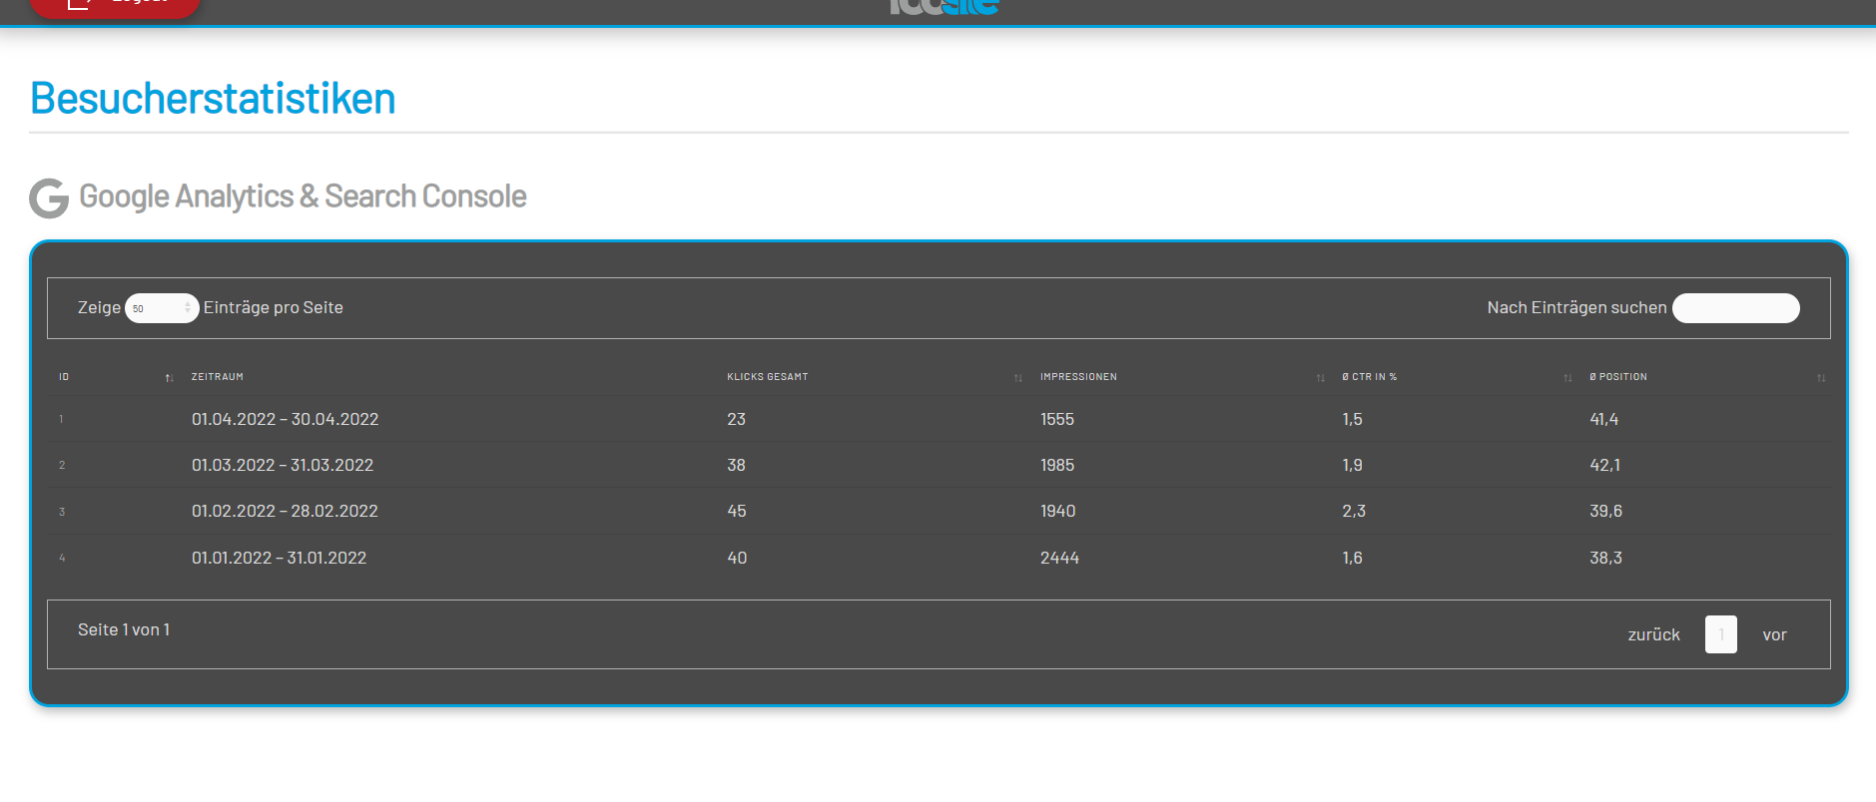This screenshot has height=802, width=1876.
Task: Click the 'Google Analytics & Search Console' heading
Action: click(303, 197)
